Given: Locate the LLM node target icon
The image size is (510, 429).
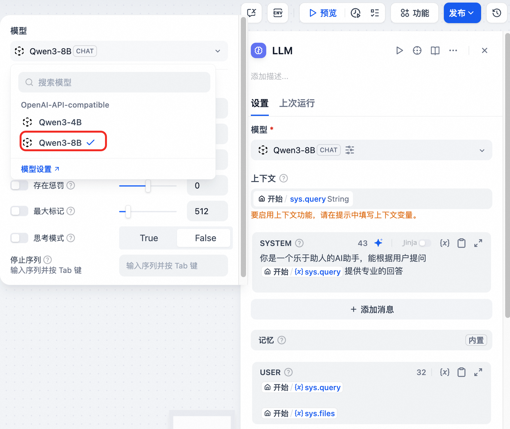Looking at the screenshot, I should click(x=417, y=50).
